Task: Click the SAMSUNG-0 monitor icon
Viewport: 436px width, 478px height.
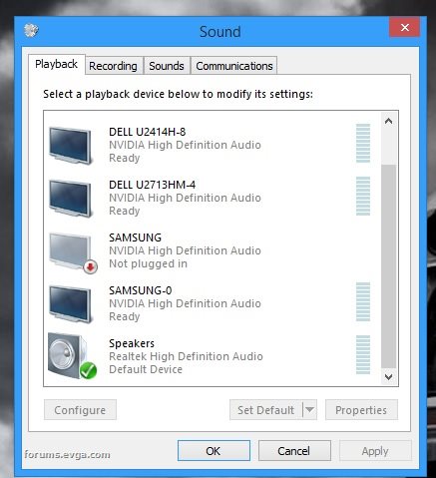Action: tap(70, 304)
